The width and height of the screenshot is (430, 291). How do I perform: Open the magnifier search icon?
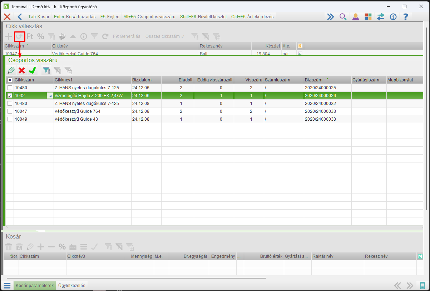343,16
